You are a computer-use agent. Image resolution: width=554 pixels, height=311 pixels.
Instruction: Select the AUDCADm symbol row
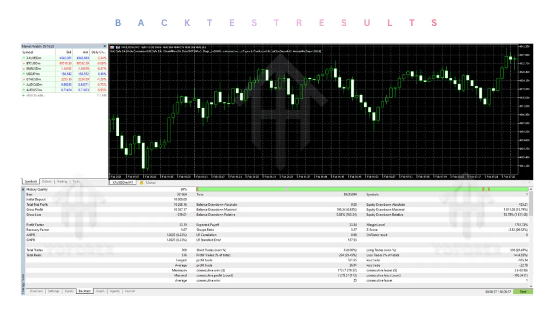click(64, 85)
